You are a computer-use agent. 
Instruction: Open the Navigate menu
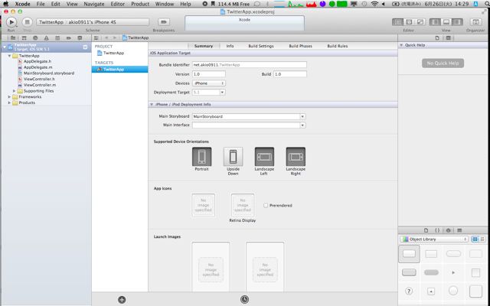(x=94, y=4)
